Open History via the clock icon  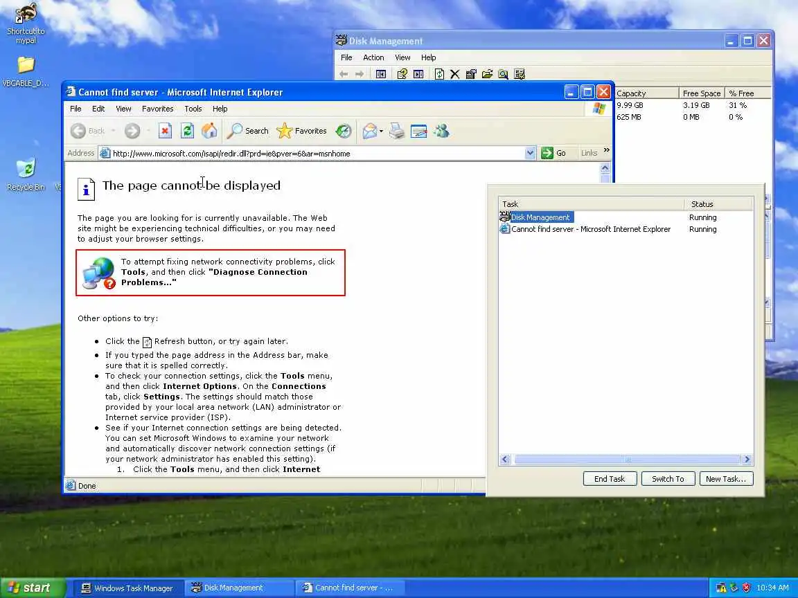tap(344, 132)
